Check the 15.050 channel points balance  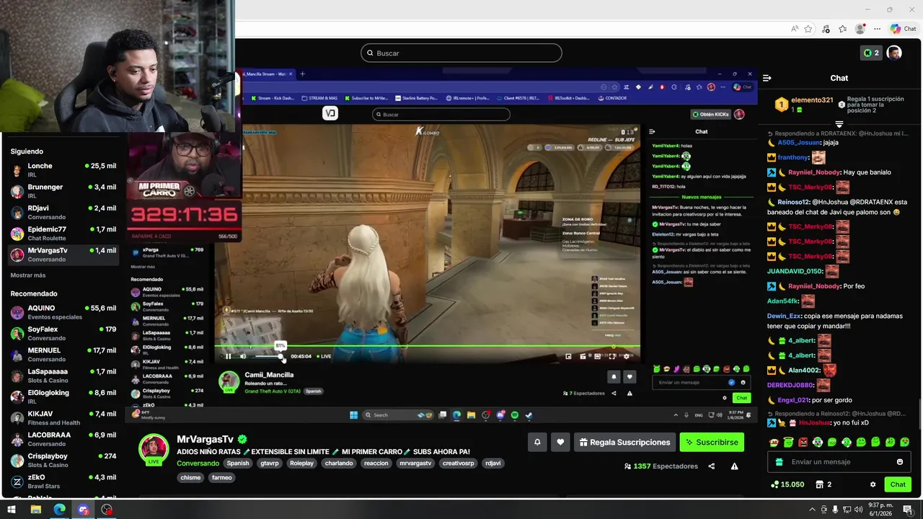[x=787, y=484]
